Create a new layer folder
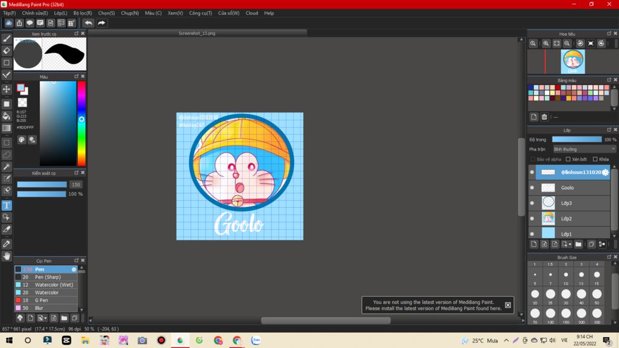This screenshot has height=348, width=619. pyautogui.click(x=578, y=244)
